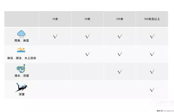174x112 pixels.
Task: Click the 滑水、浮潜 label
Action: click(x=21, y=76)
